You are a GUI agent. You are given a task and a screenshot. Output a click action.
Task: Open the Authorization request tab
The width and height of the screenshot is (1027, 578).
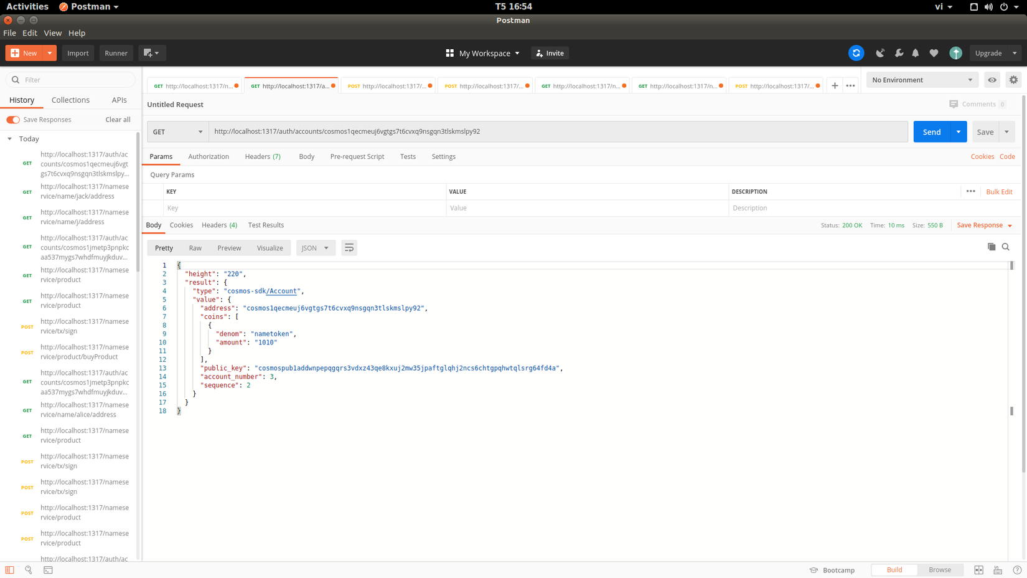click(x=209, y=156)
